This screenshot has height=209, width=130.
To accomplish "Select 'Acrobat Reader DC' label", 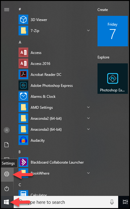I will click(46, 75).
